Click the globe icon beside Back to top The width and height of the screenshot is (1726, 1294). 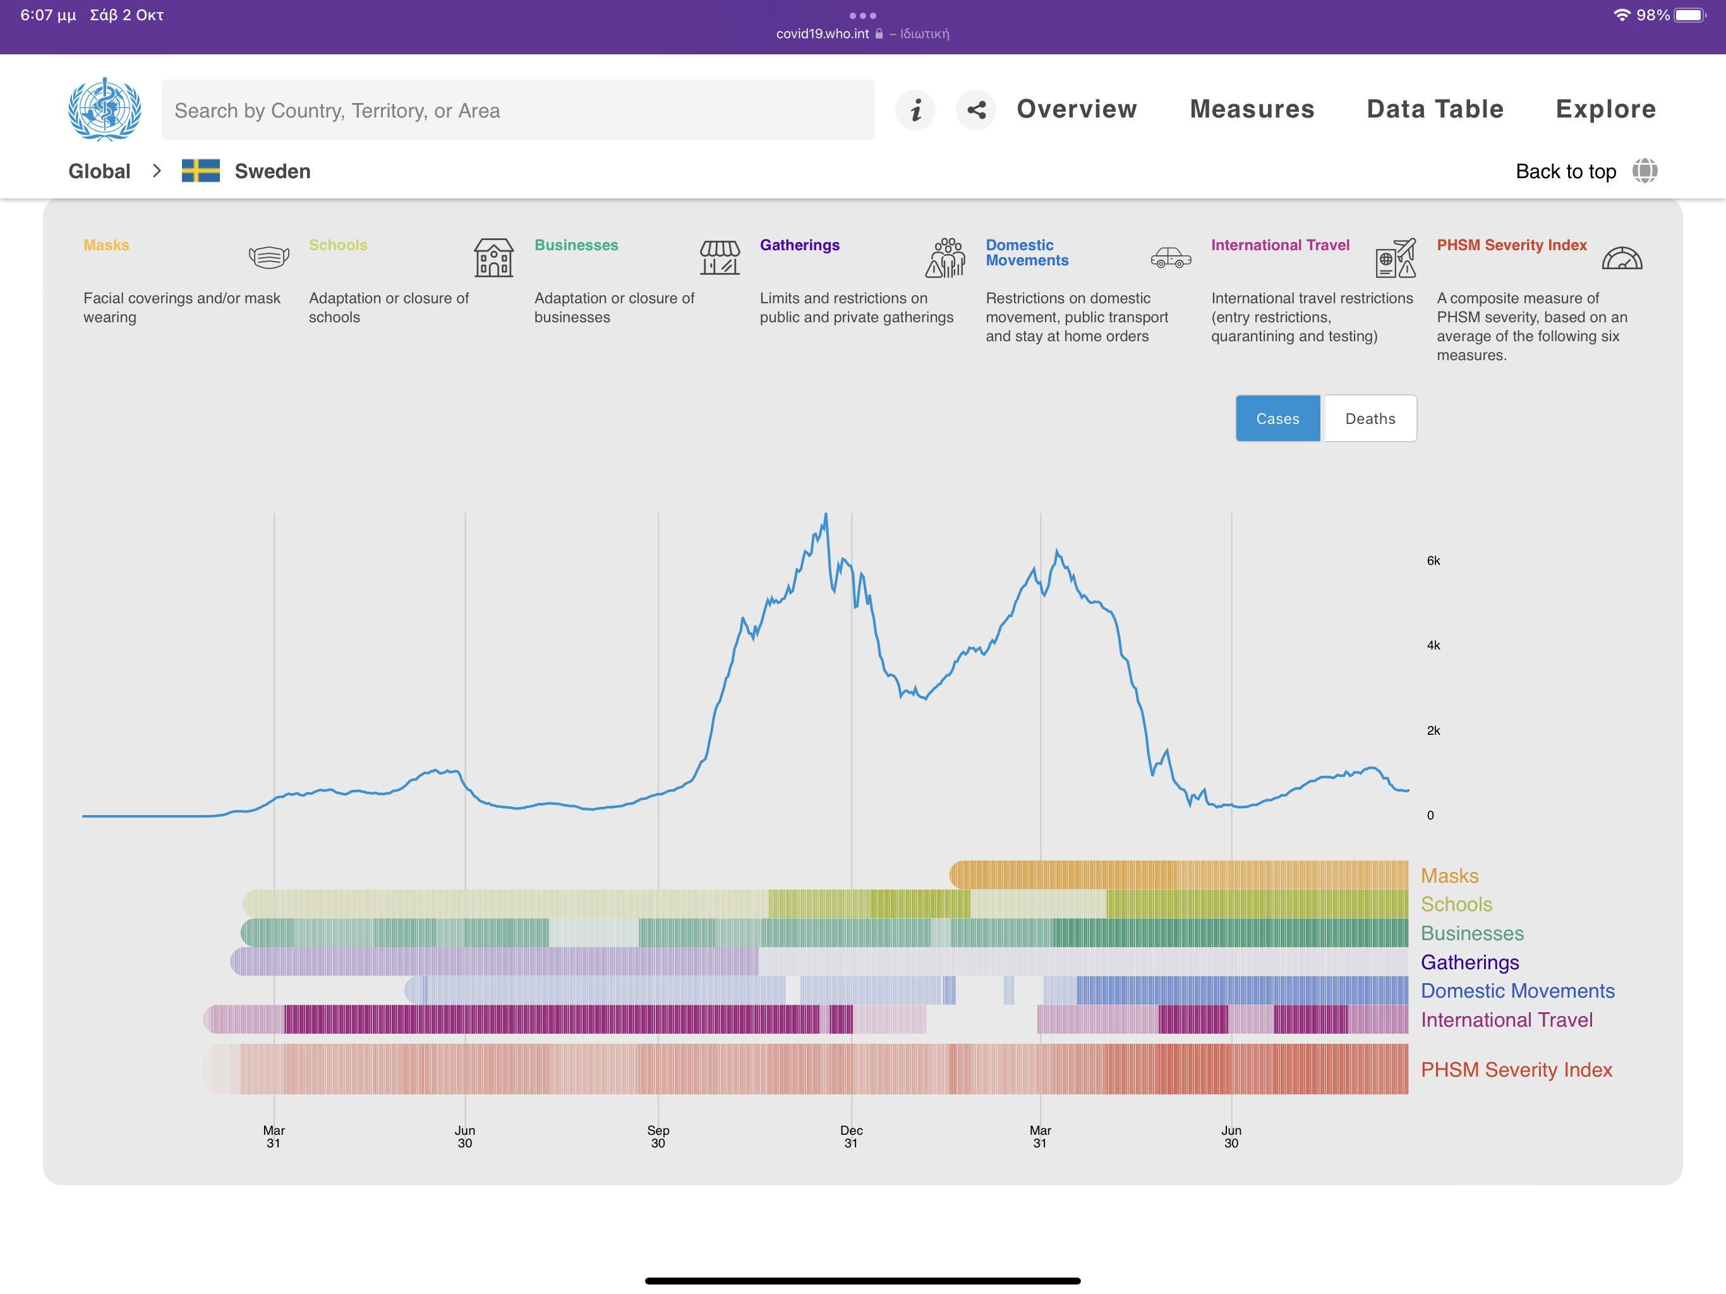pos(1645,171)
